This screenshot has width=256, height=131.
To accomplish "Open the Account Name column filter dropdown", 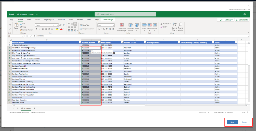I will coord(80,42).
